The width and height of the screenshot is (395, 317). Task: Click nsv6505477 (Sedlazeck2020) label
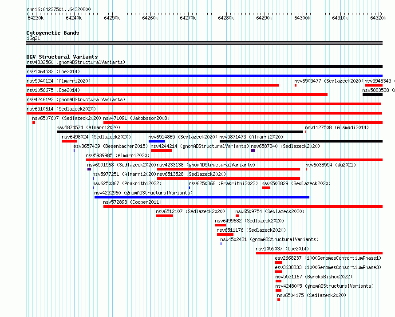click(329, 81)
